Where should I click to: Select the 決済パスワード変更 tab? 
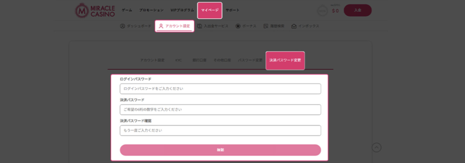coord(285,60)
